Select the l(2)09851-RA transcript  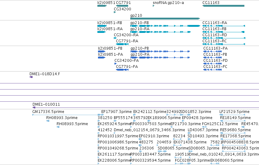click(x=101, y=32)
